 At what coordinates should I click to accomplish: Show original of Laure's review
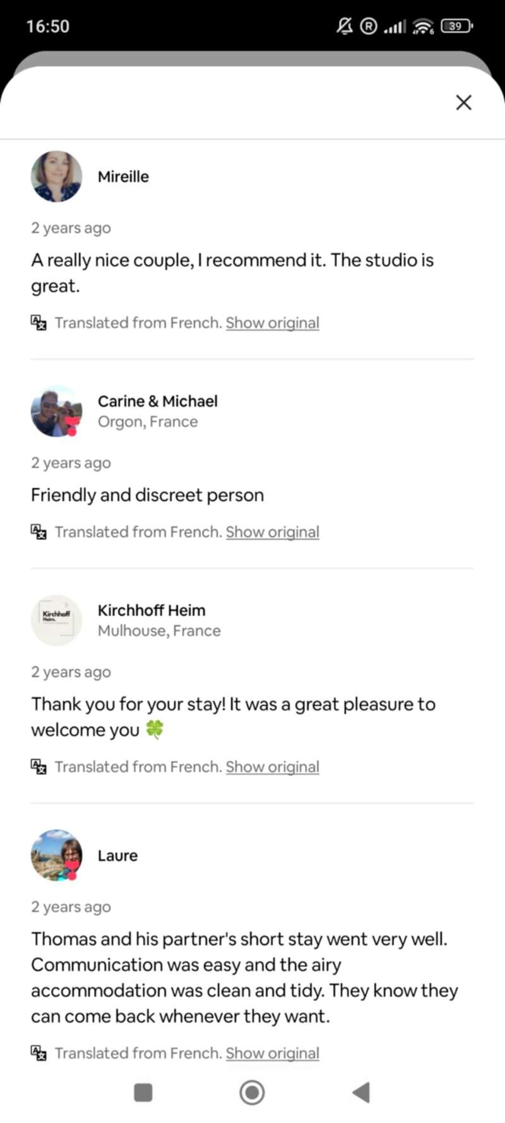[x=272, y=1053]
